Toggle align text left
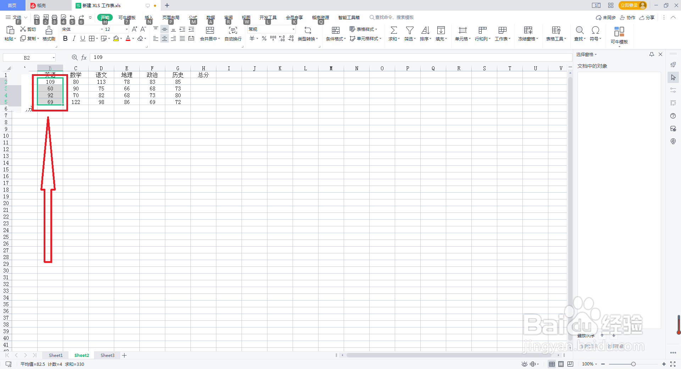 156,39
